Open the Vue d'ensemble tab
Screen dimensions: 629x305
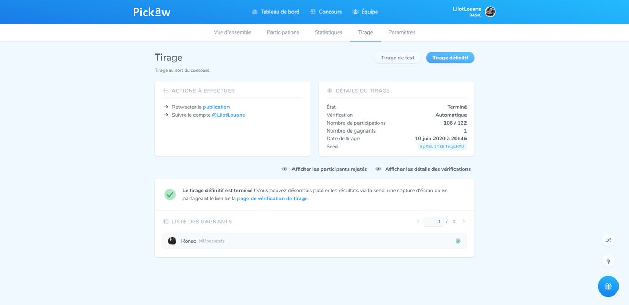point(233,32)
